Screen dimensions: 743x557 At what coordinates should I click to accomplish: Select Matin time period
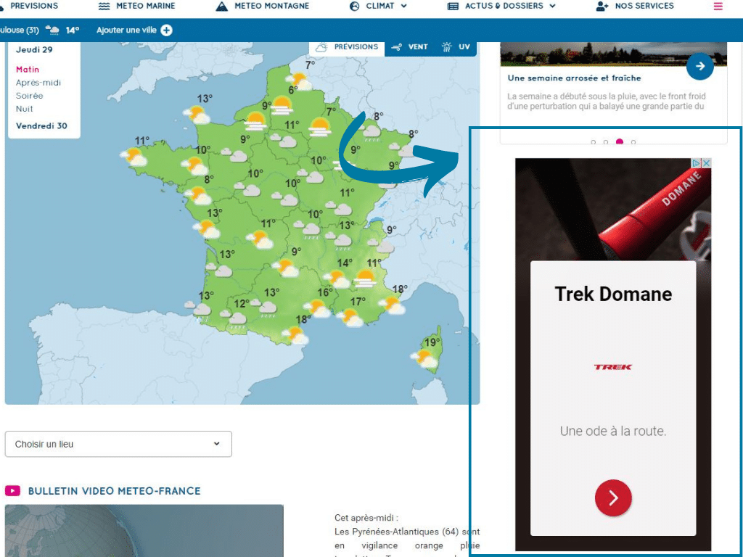point(28,70)
